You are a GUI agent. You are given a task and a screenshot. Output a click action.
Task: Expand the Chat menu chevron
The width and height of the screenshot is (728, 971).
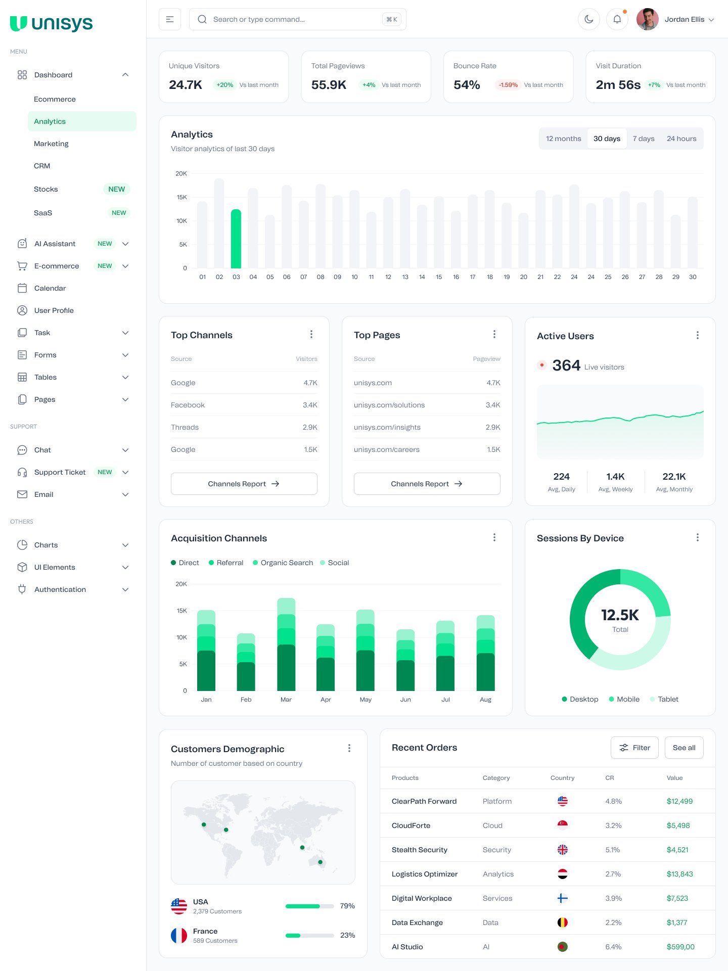[x=125, y=450]
